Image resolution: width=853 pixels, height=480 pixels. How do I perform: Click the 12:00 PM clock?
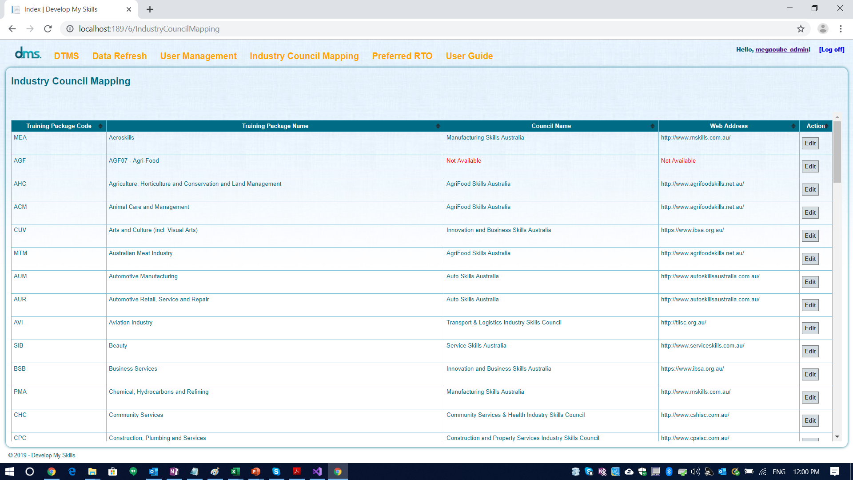(806, 472)
